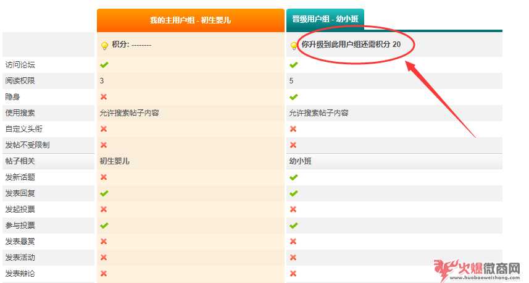
Task: Click the red cross for 自定义头衔 in the 初生婴儿 column
Action: 104,129
